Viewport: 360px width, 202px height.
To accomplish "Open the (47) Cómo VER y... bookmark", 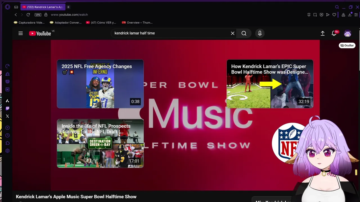I will (101, 22).
